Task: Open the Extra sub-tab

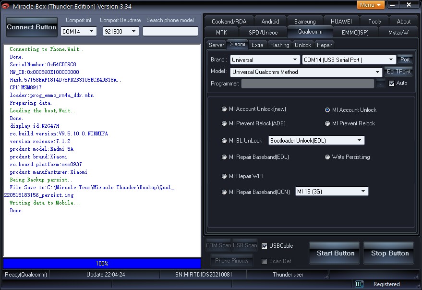Action: pyautogui.click(x=257, y=45)
